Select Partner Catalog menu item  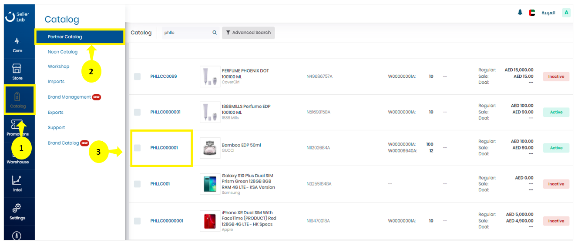[80, 37]
